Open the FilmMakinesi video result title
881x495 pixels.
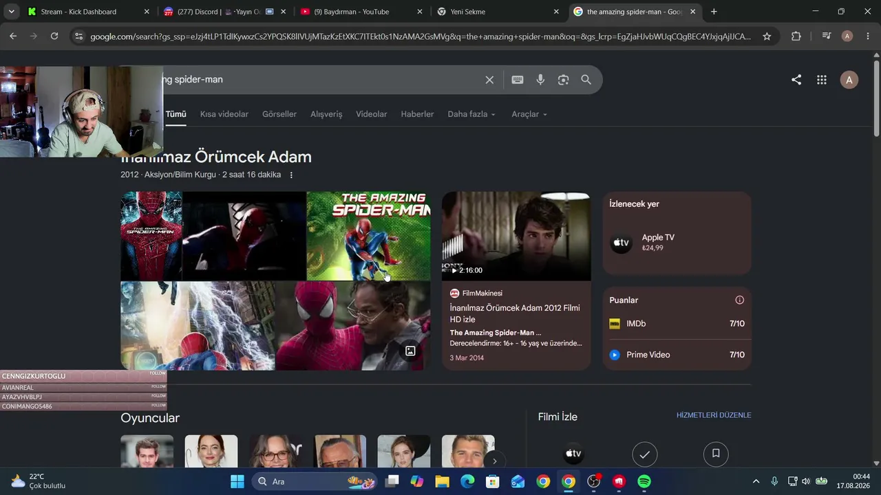pos(515,313)
